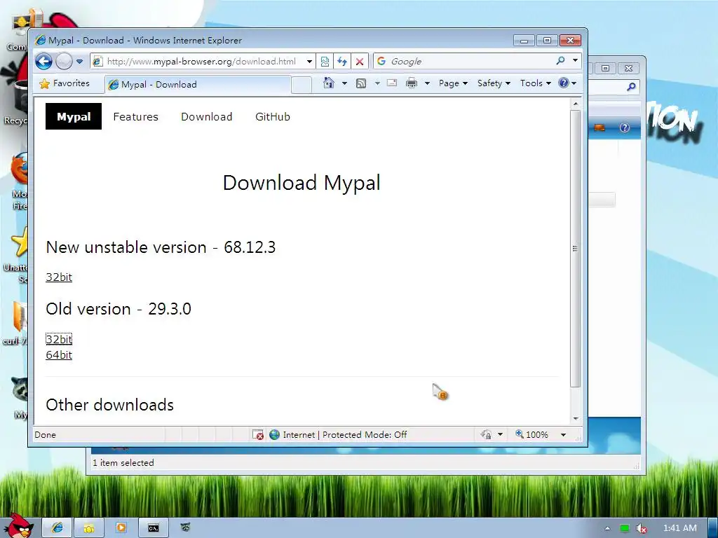The image size is (718, 538).
Task: Click the Home toolbar icon
Action: pos(328,83)
